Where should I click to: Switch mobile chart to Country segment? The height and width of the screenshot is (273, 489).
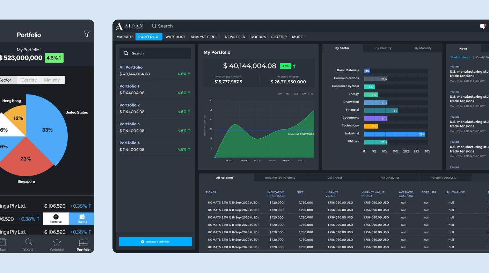(29, 80)
